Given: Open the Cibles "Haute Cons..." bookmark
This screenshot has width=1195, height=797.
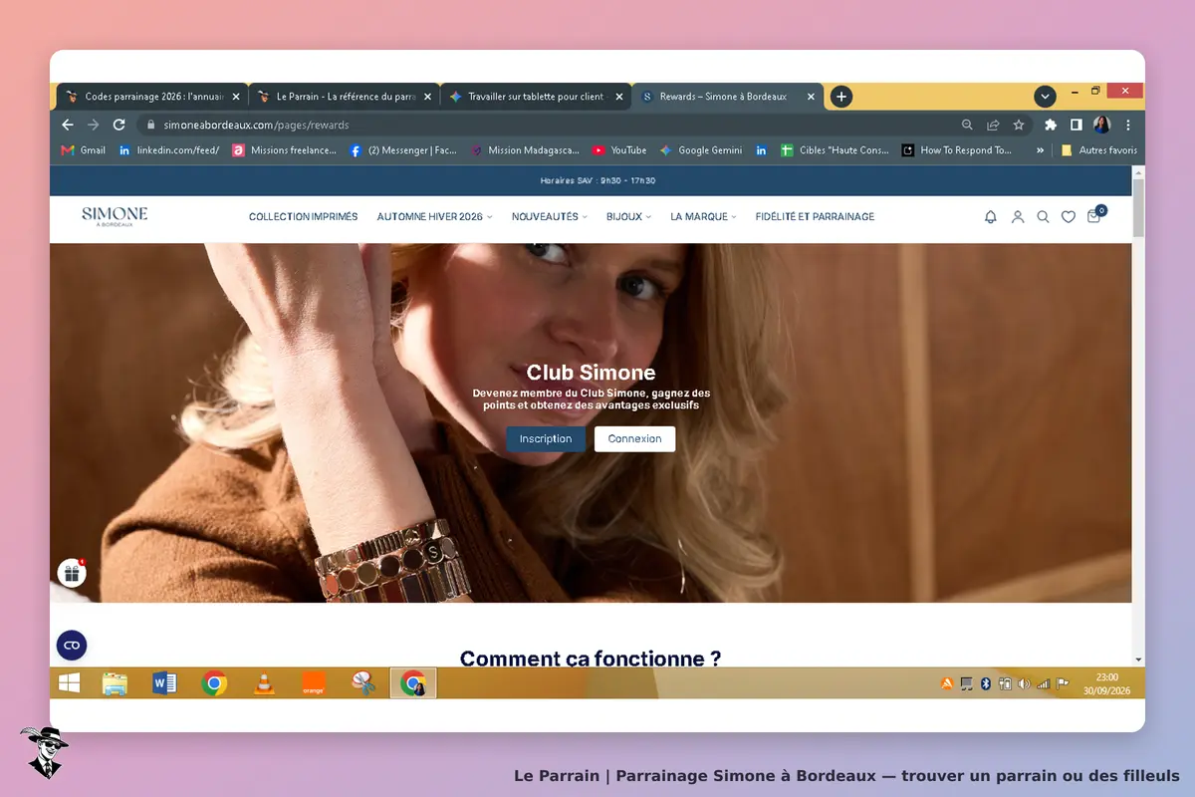Looking at the screenshot, I should tap(836, 150).
